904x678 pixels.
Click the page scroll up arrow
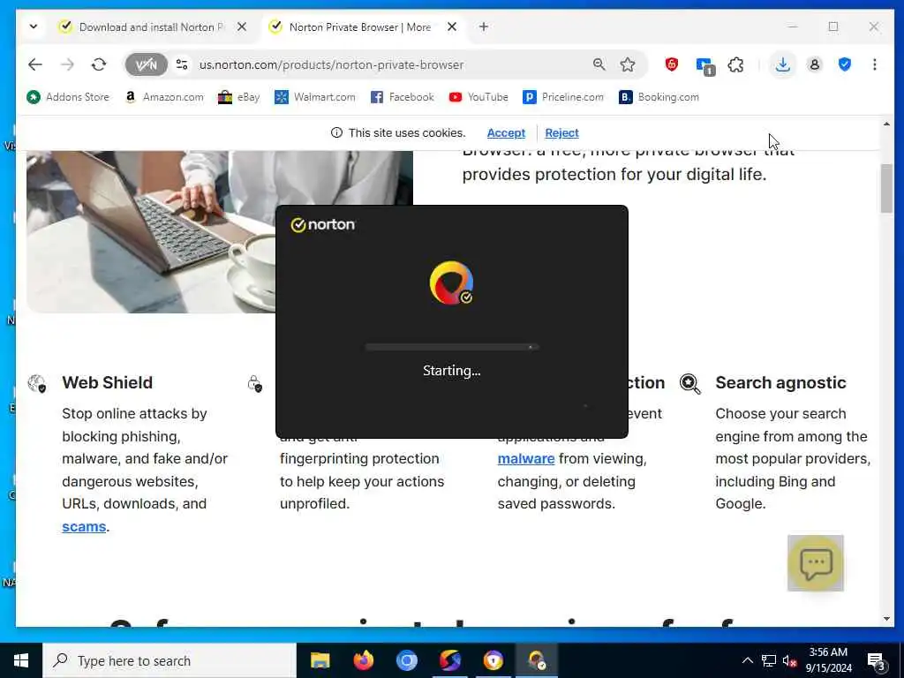[886, 124]
